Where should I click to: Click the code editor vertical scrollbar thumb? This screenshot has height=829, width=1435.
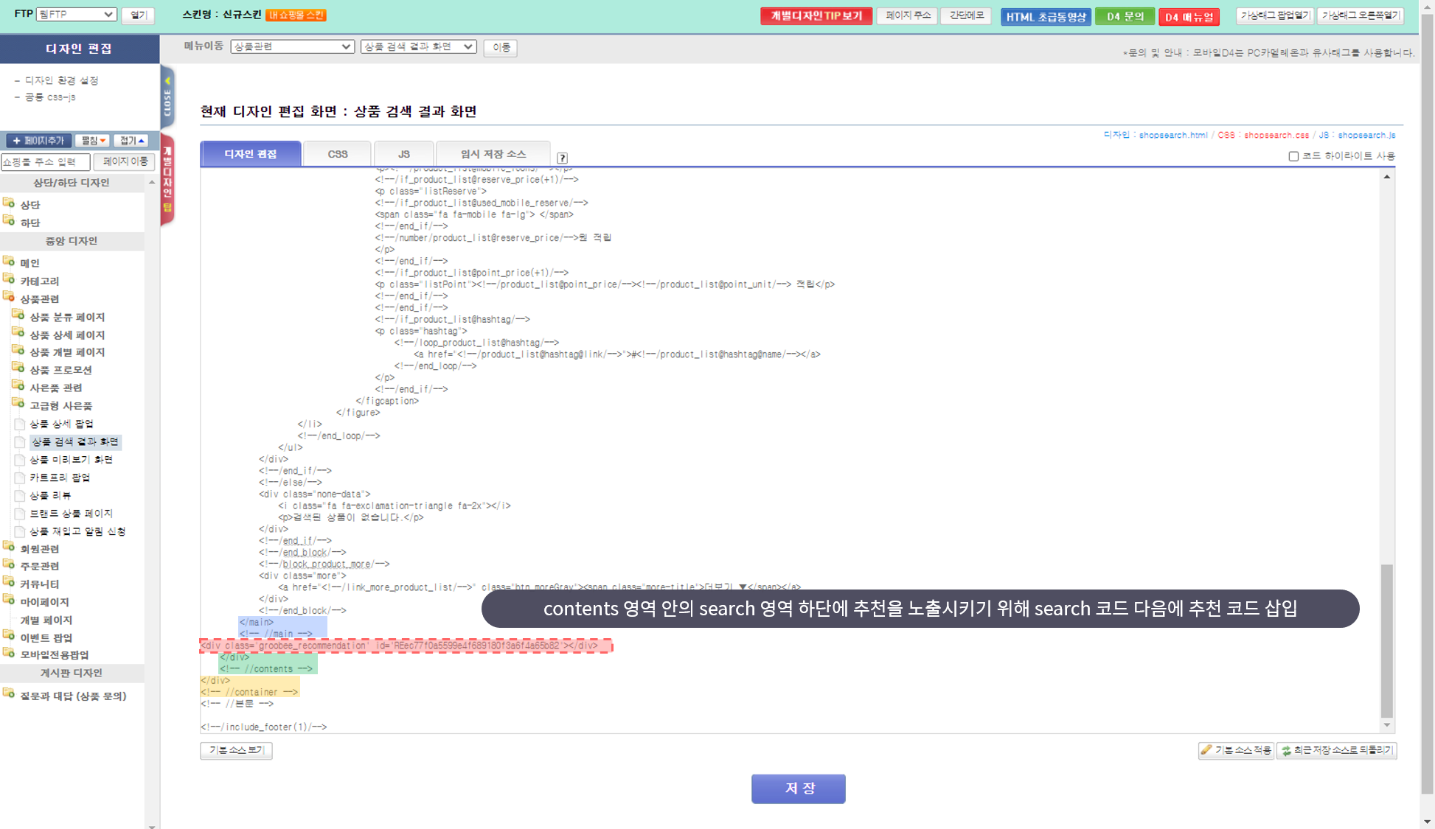tap(1386, 640)
